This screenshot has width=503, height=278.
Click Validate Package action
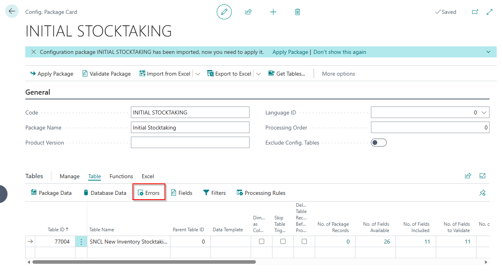click(x=106, y=74)
